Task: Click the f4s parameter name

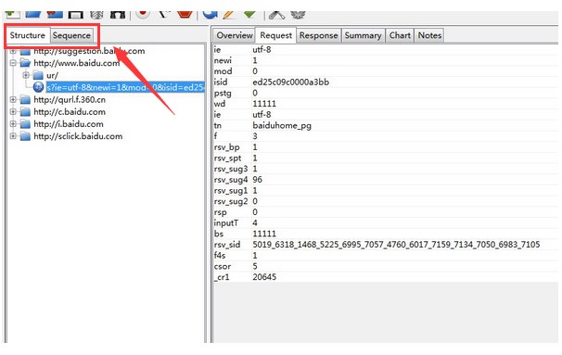Action: [x=220, y=256]
